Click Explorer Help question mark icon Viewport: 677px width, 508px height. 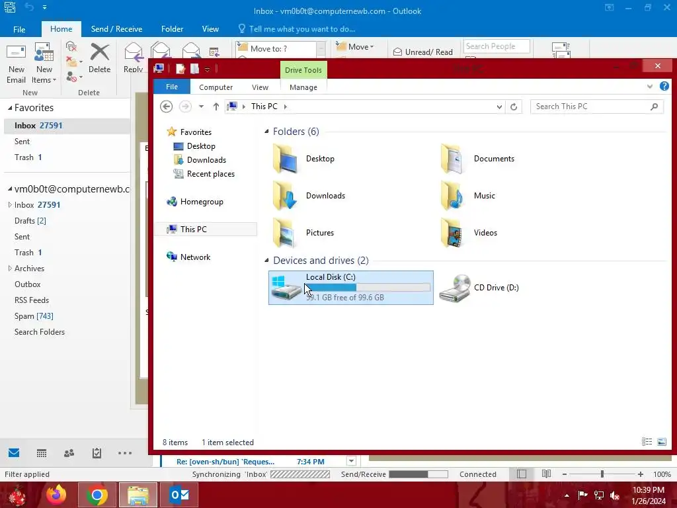664,87
